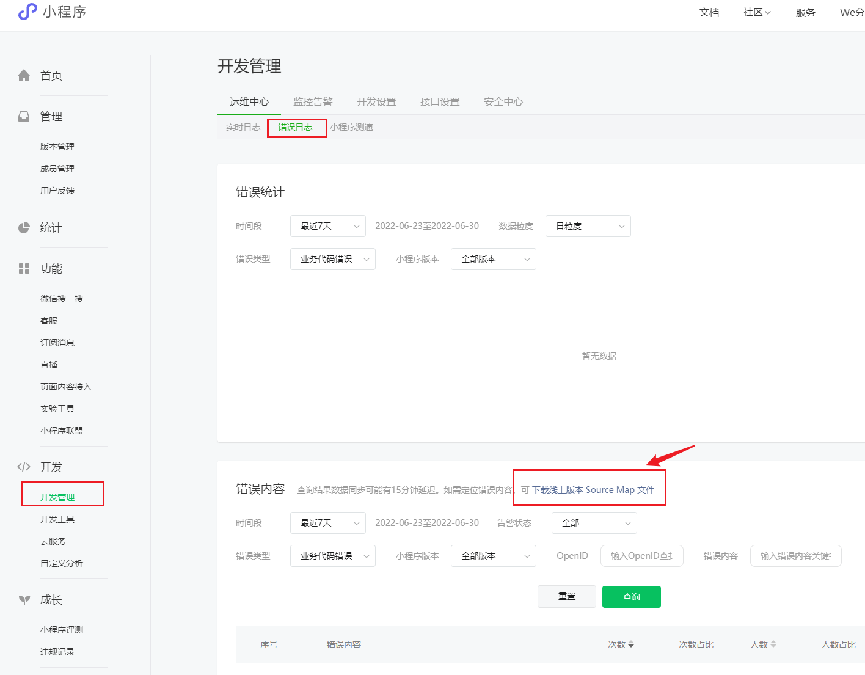Open 小程序联盟 in sidebar
This screenshot has height=675, width=865.
point(62,431)
